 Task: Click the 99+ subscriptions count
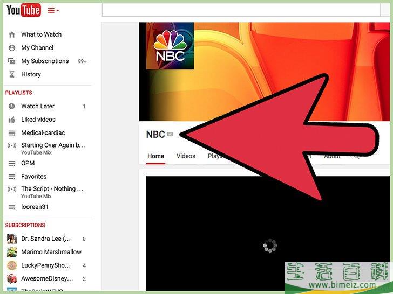coord(82,61)
